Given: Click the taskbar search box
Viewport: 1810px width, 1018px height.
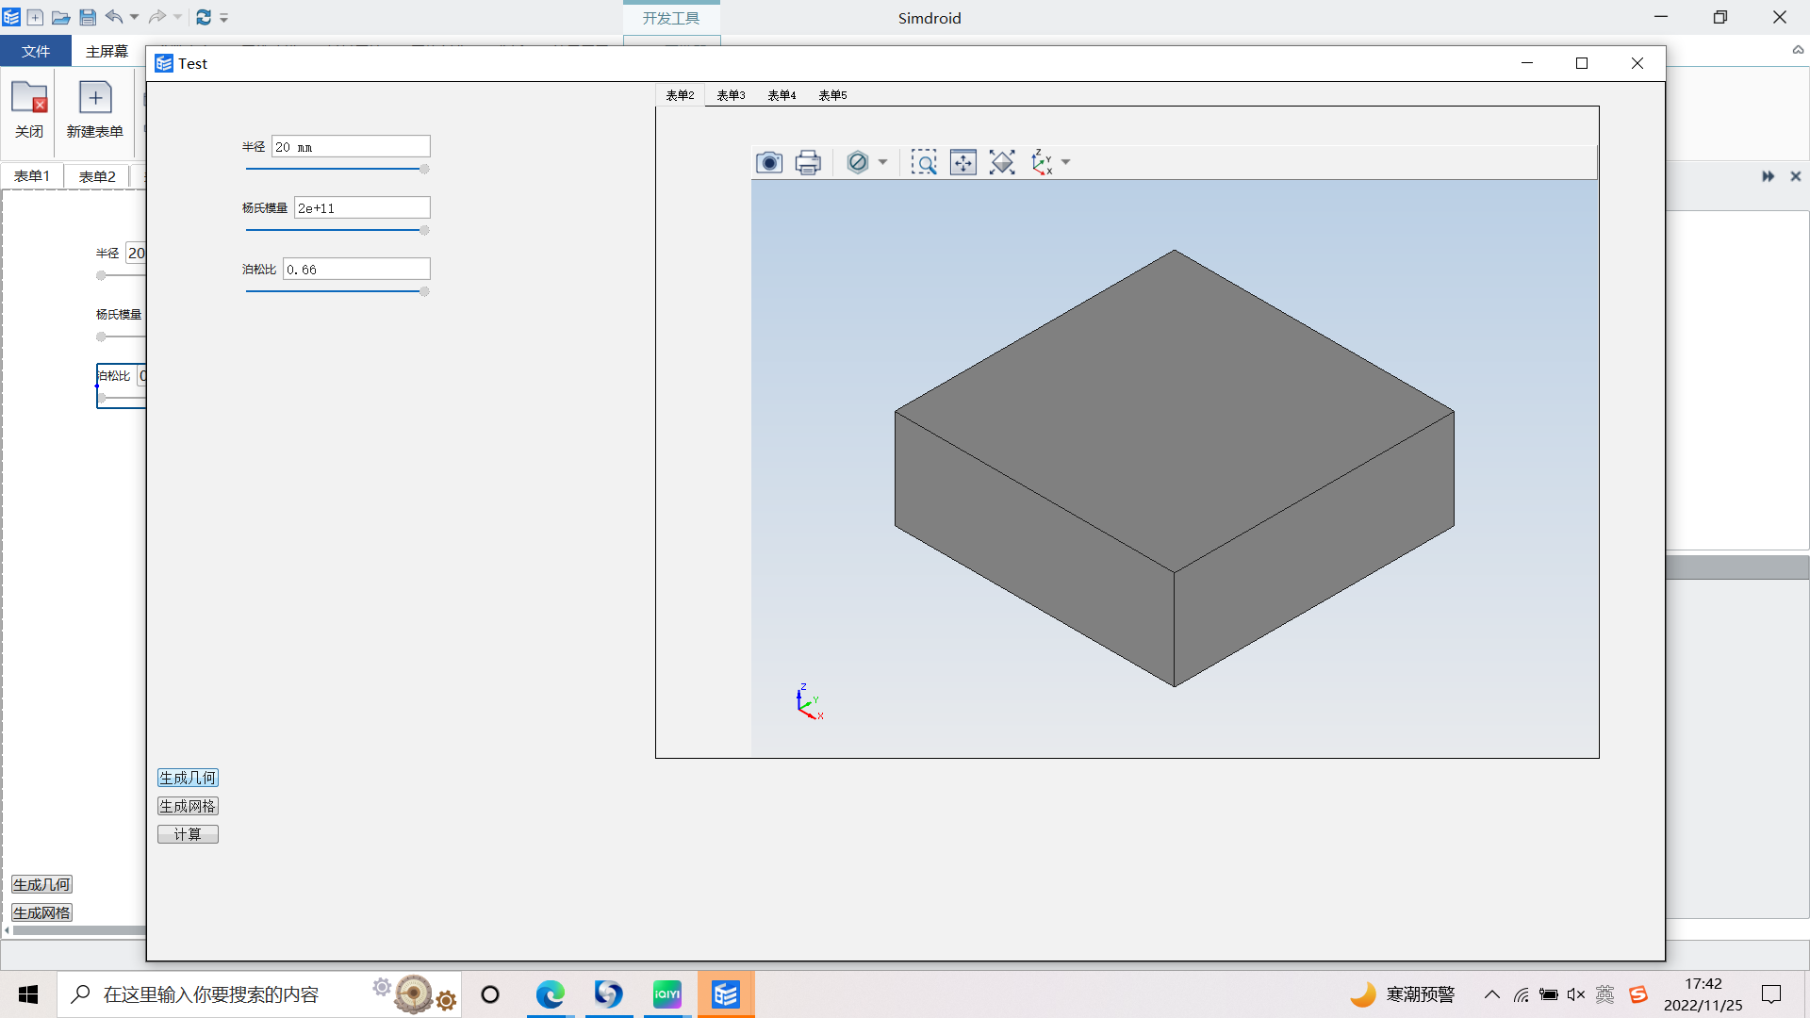Looking at the screenshot, I should pos(259,994).
